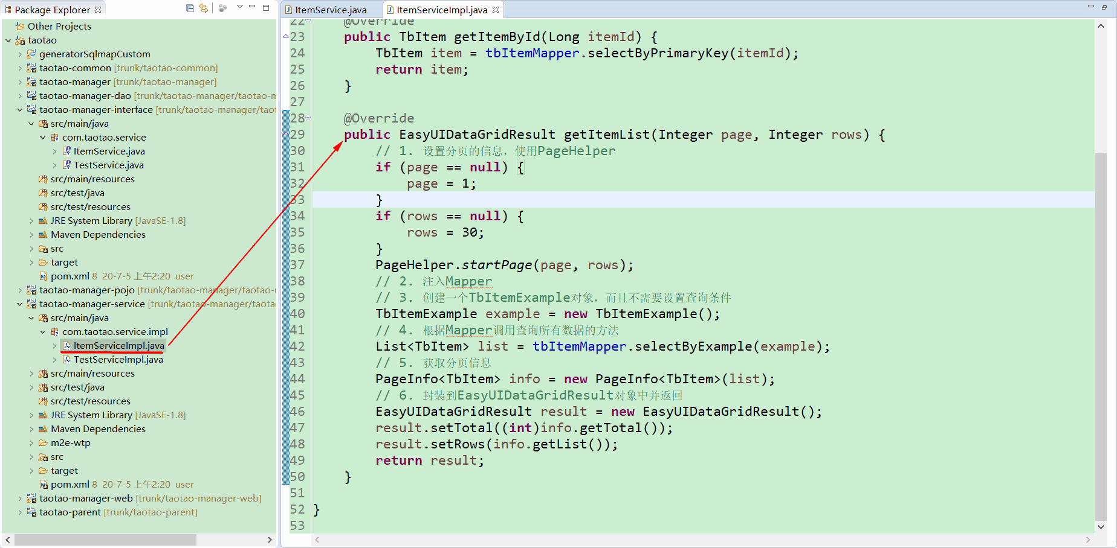Click Package Explorer scroll-right arrow
This screenshot has width=1117, height=548.
[270, 540]
